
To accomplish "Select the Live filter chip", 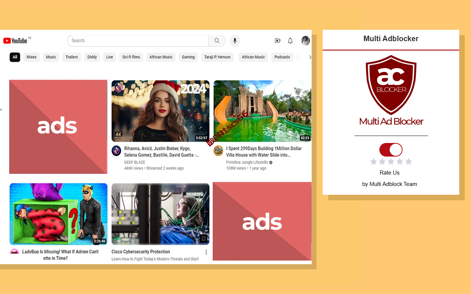I will tap(110, 57).
